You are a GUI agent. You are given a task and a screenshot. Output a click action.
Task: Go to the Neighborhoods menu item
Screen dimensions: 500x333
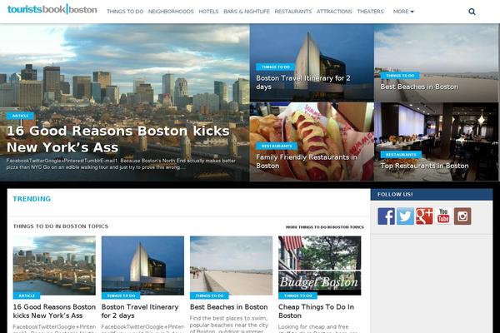pos(171,12)
